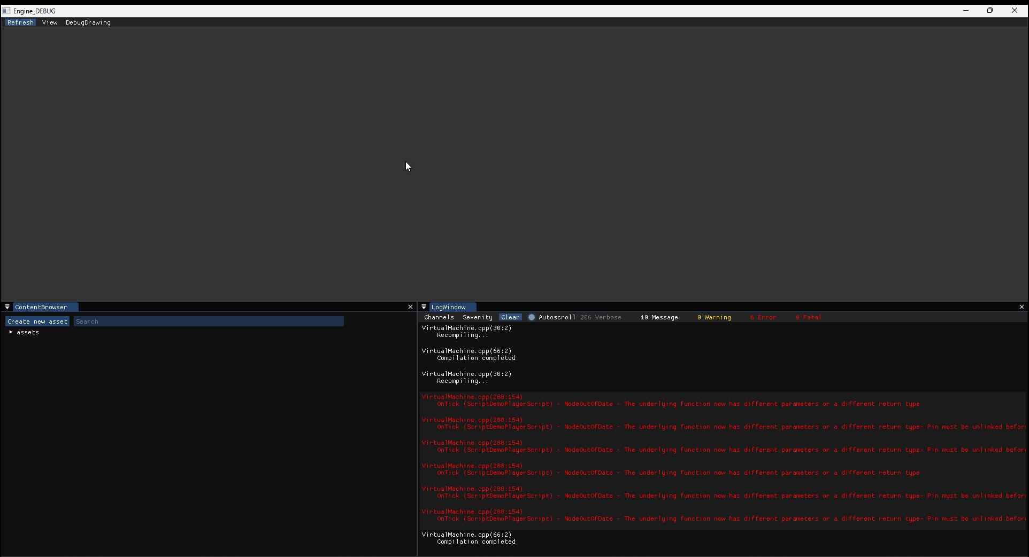Minimize the Engine_DEBUG window
The width and height of the screenshot is (1029, 557).
pos(966,11)
